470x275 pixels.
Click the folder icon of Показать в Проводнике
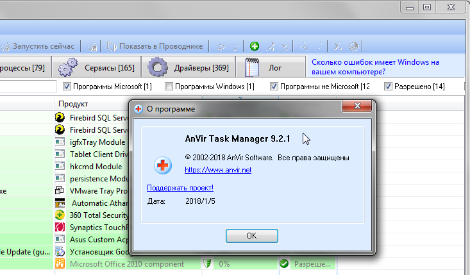pos(112,46)
